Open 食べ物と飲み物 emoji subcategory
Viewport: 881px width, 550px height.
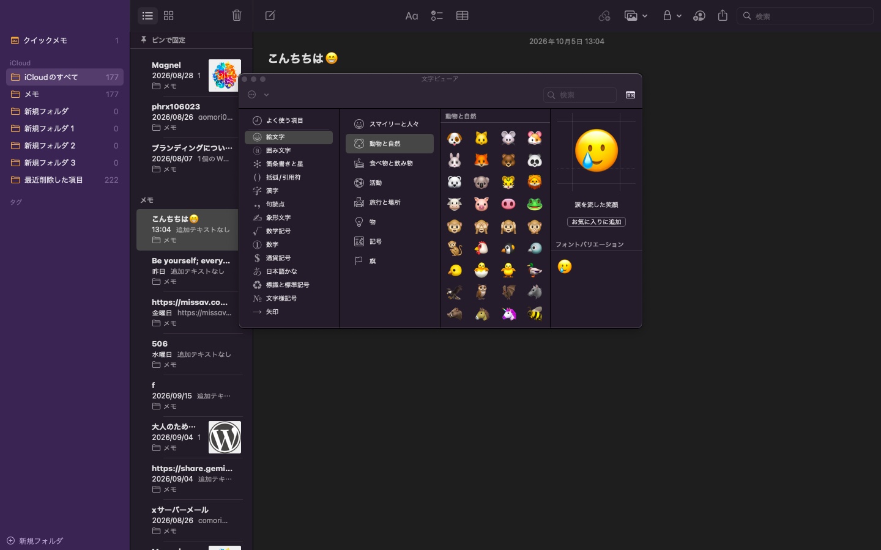390,163
